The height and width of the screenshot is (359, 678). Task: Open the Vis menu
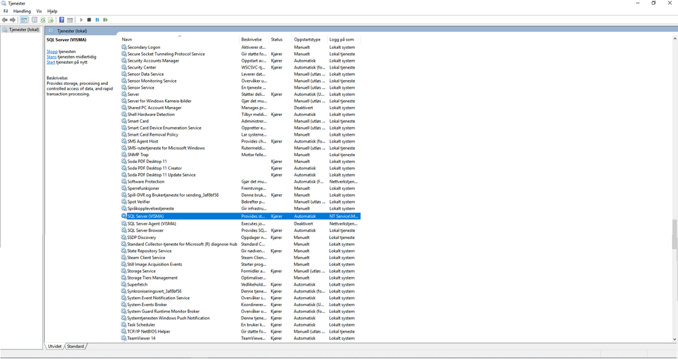point(39,12)
